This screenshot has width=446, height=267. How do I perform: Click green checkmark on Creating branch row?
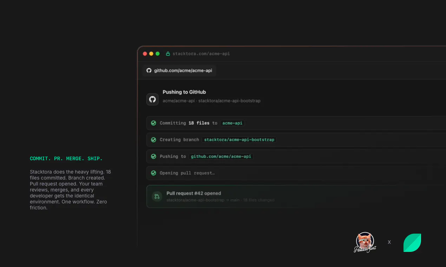tap(153, 140)
